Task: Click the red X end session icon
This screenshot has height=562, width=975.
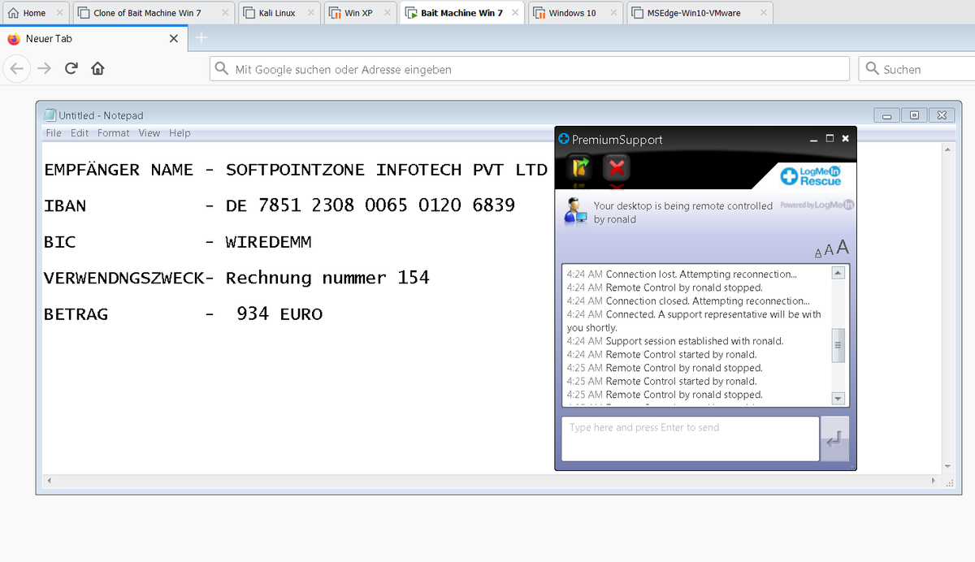Action: [x=617, y=167]
